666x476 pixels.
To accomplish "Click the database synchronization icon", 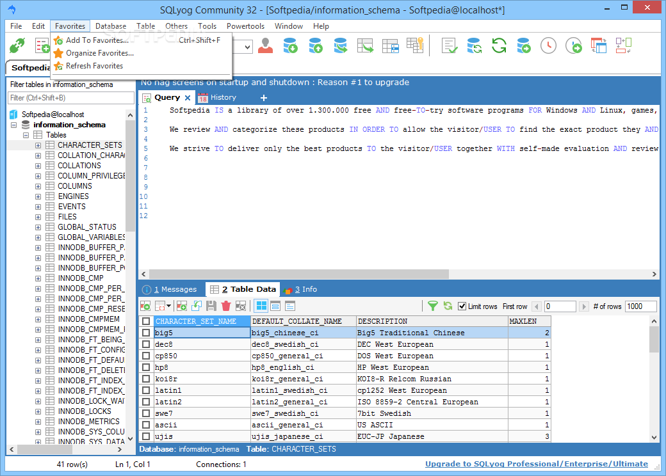I will pyautogui.click(x=474, y=45).
